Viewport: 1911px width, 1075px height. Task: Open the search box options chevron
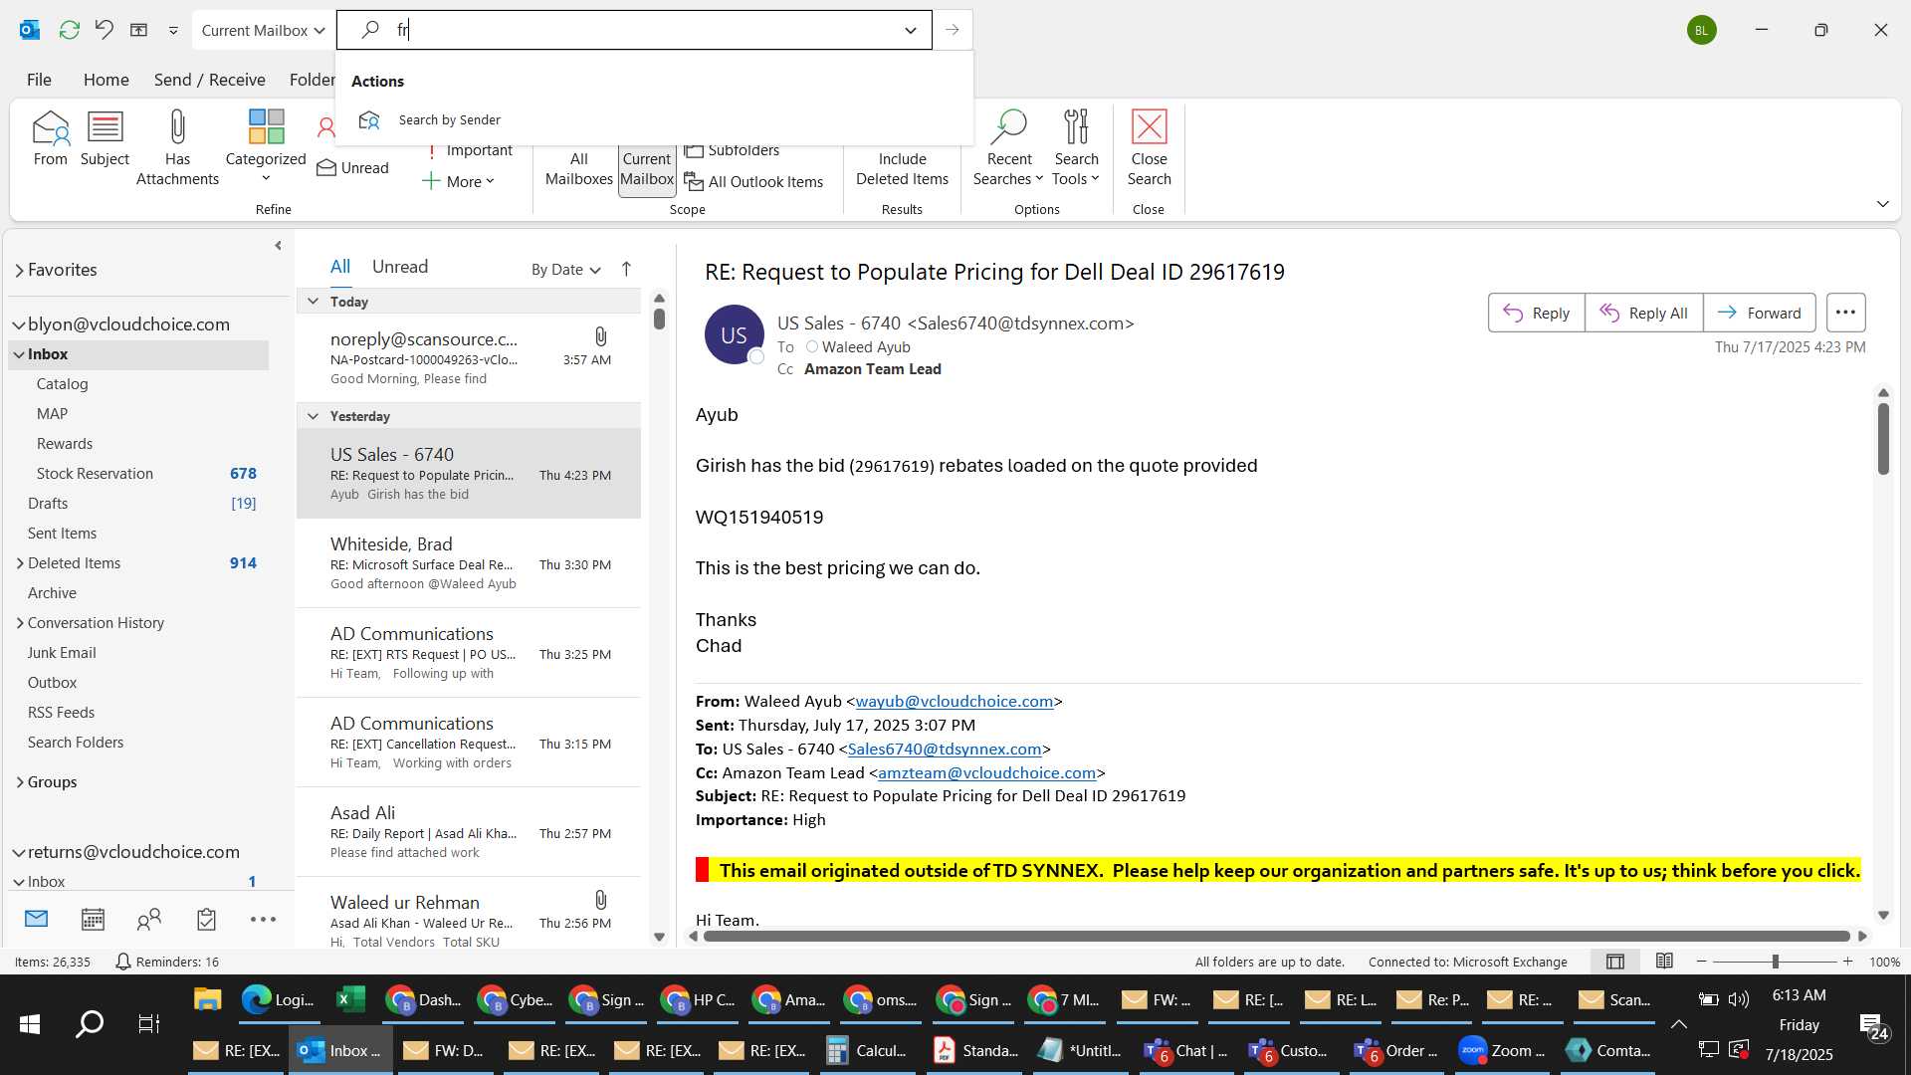coord(910,30)
